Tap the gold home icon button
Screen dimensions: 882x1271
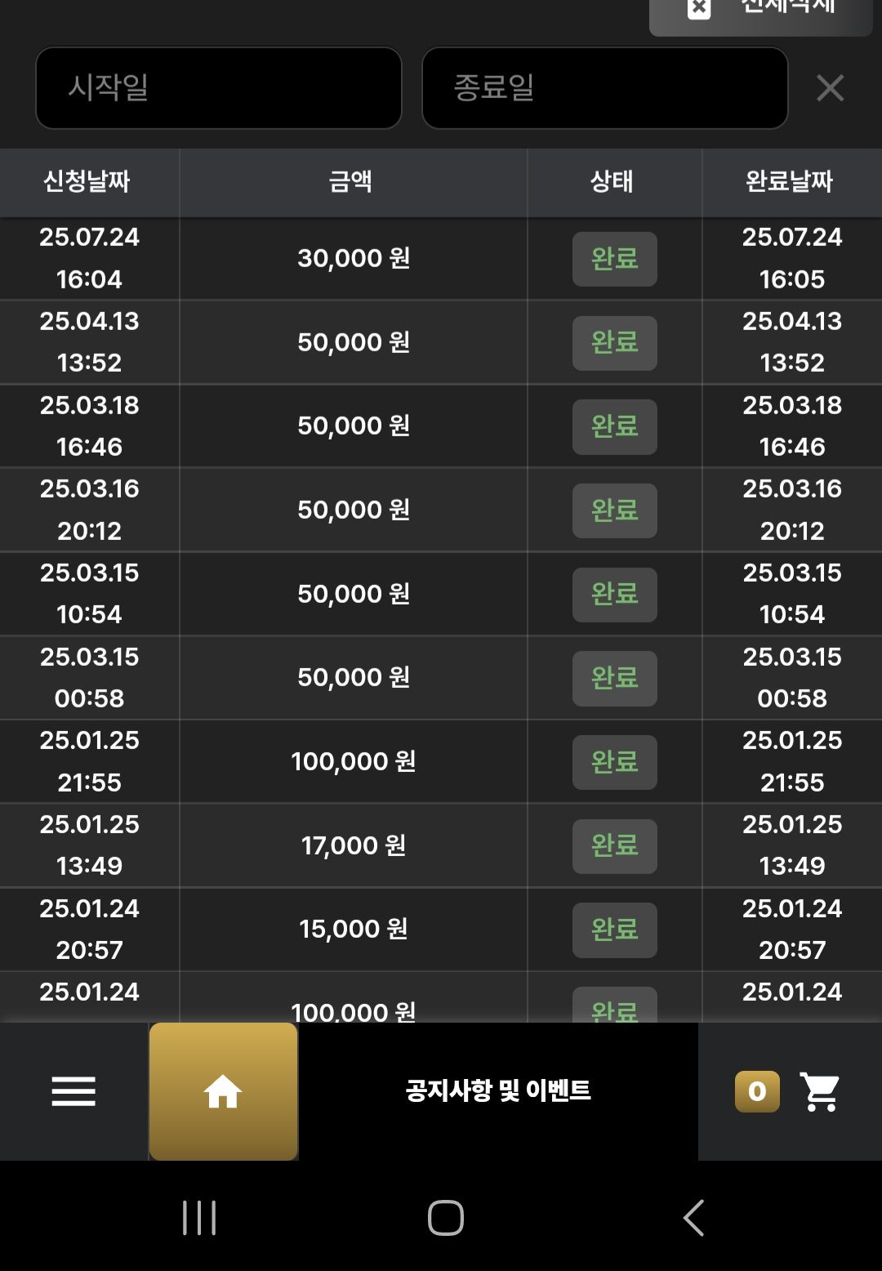coord(223,1091)
